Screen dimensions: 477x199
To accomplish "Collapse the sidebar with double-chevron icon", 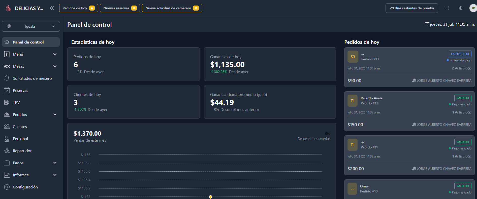I will (52, 8).
